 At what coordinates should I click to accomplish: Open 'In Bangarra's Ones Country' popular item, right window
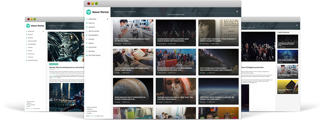288,41
